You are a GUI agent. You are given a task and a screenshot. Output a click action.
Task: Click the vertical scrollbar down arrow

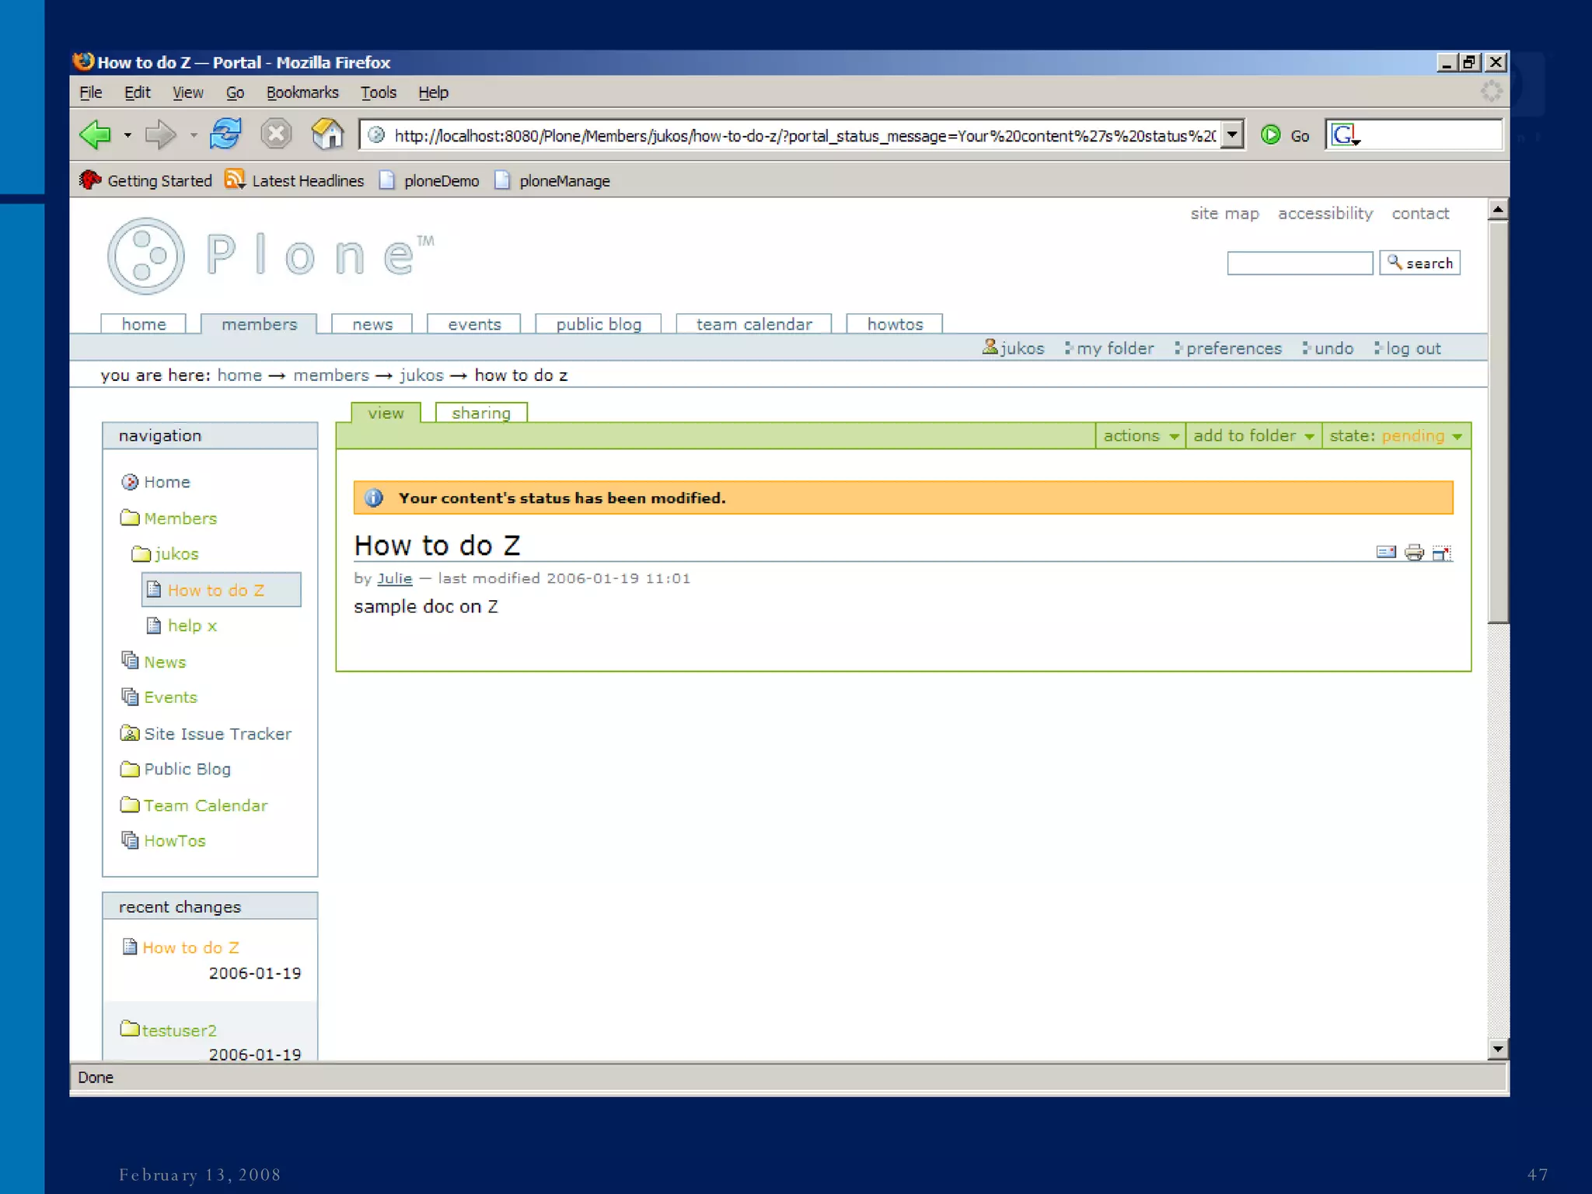tap(1497, 1049)
